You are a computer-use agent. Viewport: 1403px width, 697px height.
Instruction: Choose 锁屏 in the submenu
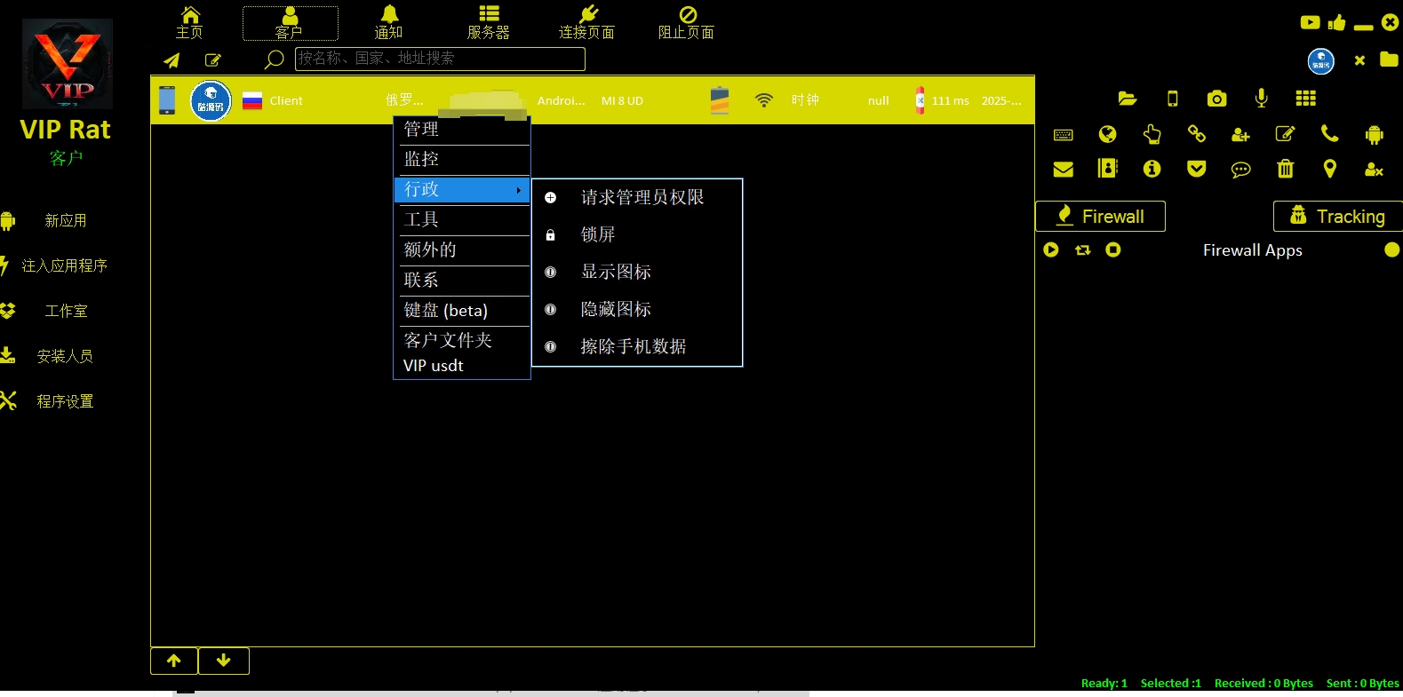[x=637, y=235]
